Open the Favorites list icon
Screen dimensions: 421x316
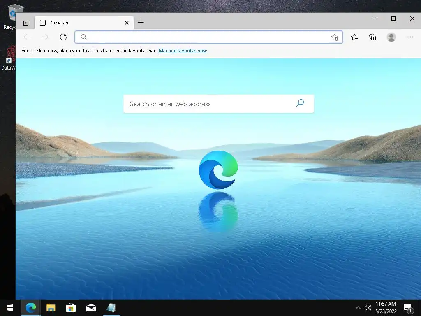point(354,37)
